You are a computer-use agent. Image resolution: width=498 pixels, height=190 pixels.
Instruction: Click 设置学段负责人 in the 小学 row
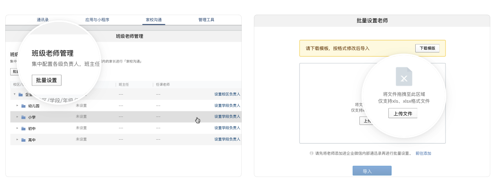tap(227, 117)
